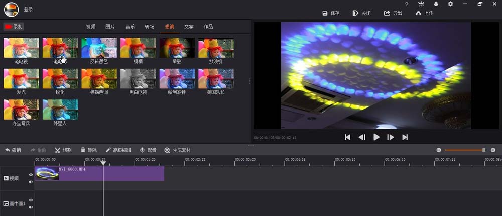This screenshot has height=216, width=502.
Task: Click the 关闭 close project button
Action: click(x=362, y=13)
